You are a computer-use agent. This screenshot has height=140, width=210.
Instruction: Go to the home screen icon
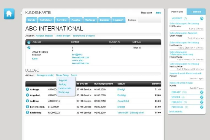click(x=9, y=14)
